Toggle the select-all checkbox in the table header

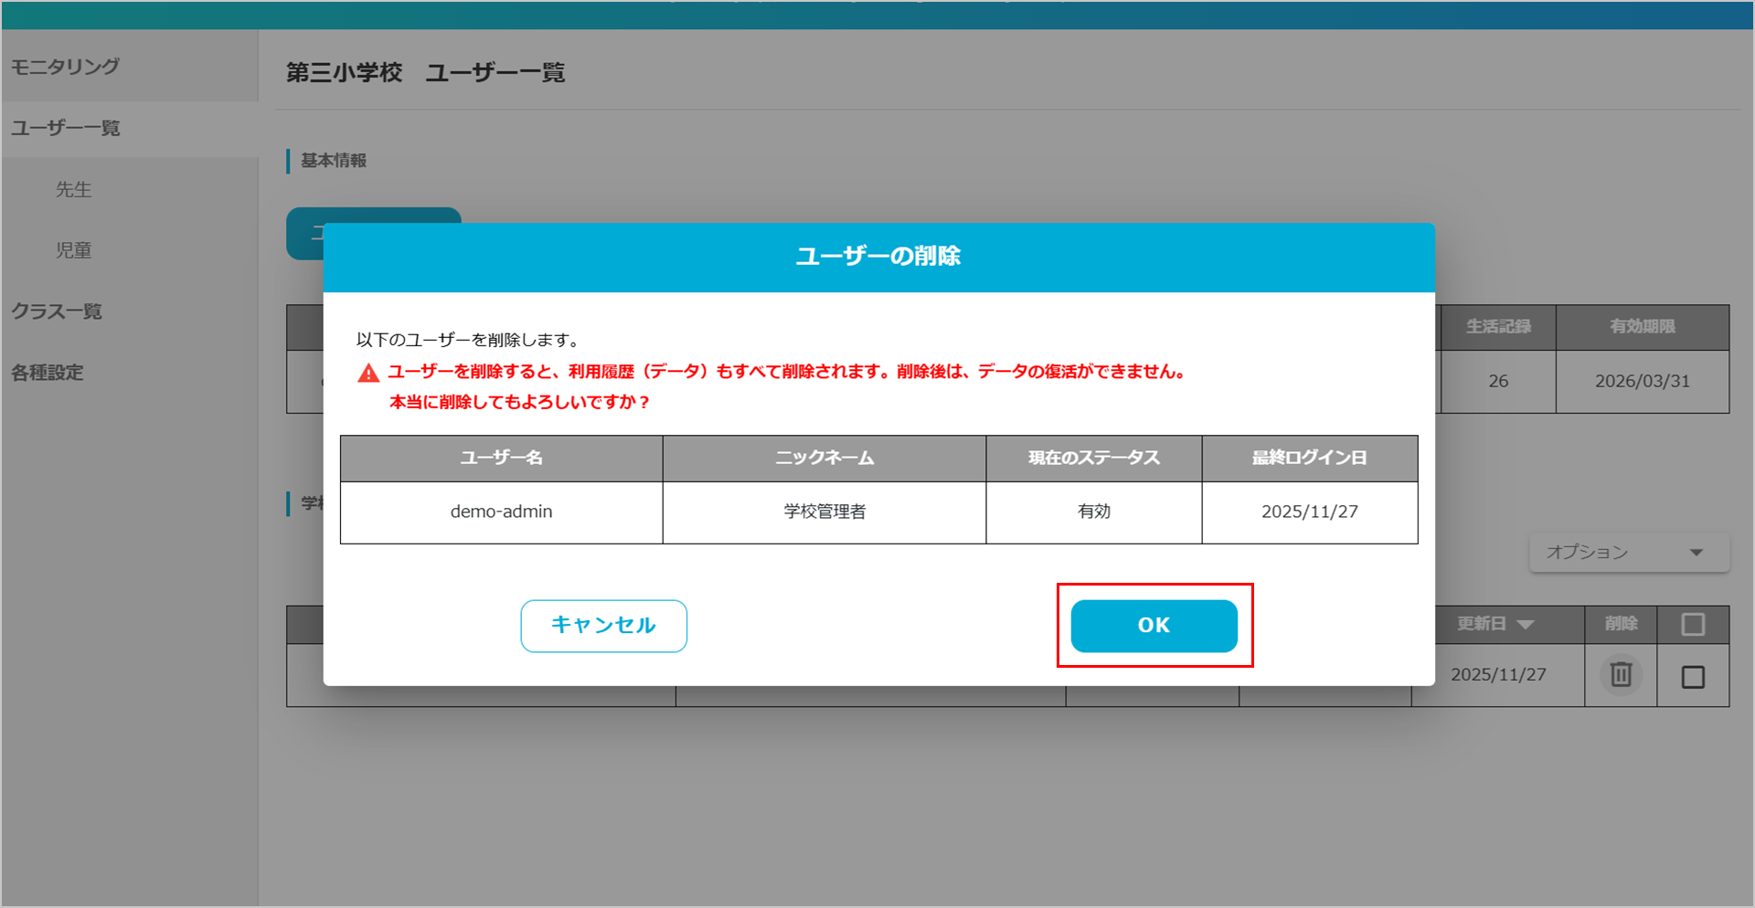pos(1693,624)
